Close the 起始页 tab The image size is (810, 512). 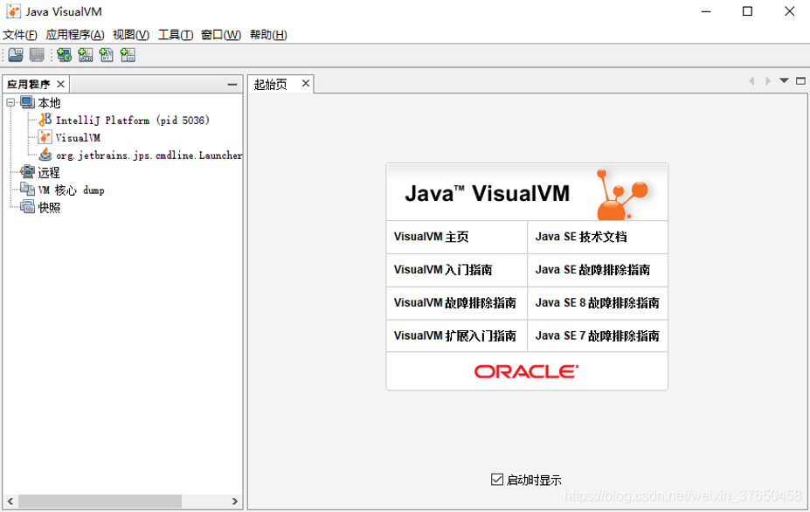coord(306,83)
